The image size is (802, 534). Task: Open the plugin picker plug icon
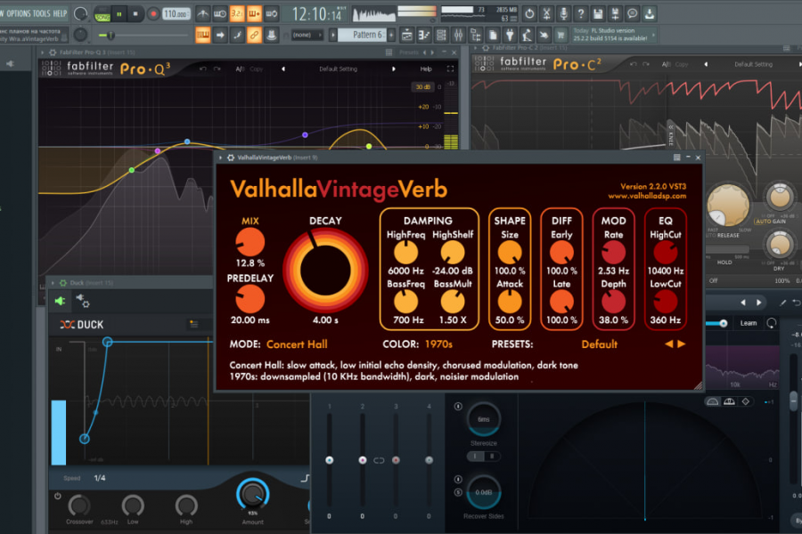pos(510,36)
